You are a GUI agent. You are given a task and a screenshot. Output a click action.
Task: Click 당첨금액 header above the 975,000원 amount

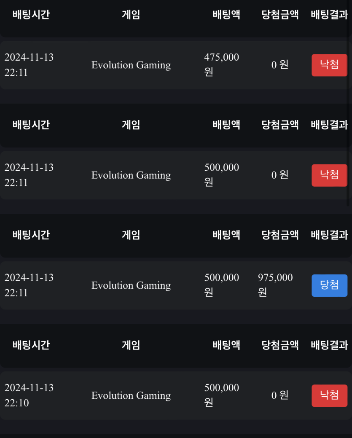pyautogui.click(x=280, y=235)
